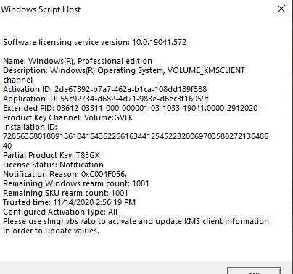The width and height of the screenshot is (293, 274).
Task: Click the 'Remaining Windows rearm count: 1001' line
Action: click(76, 183)
